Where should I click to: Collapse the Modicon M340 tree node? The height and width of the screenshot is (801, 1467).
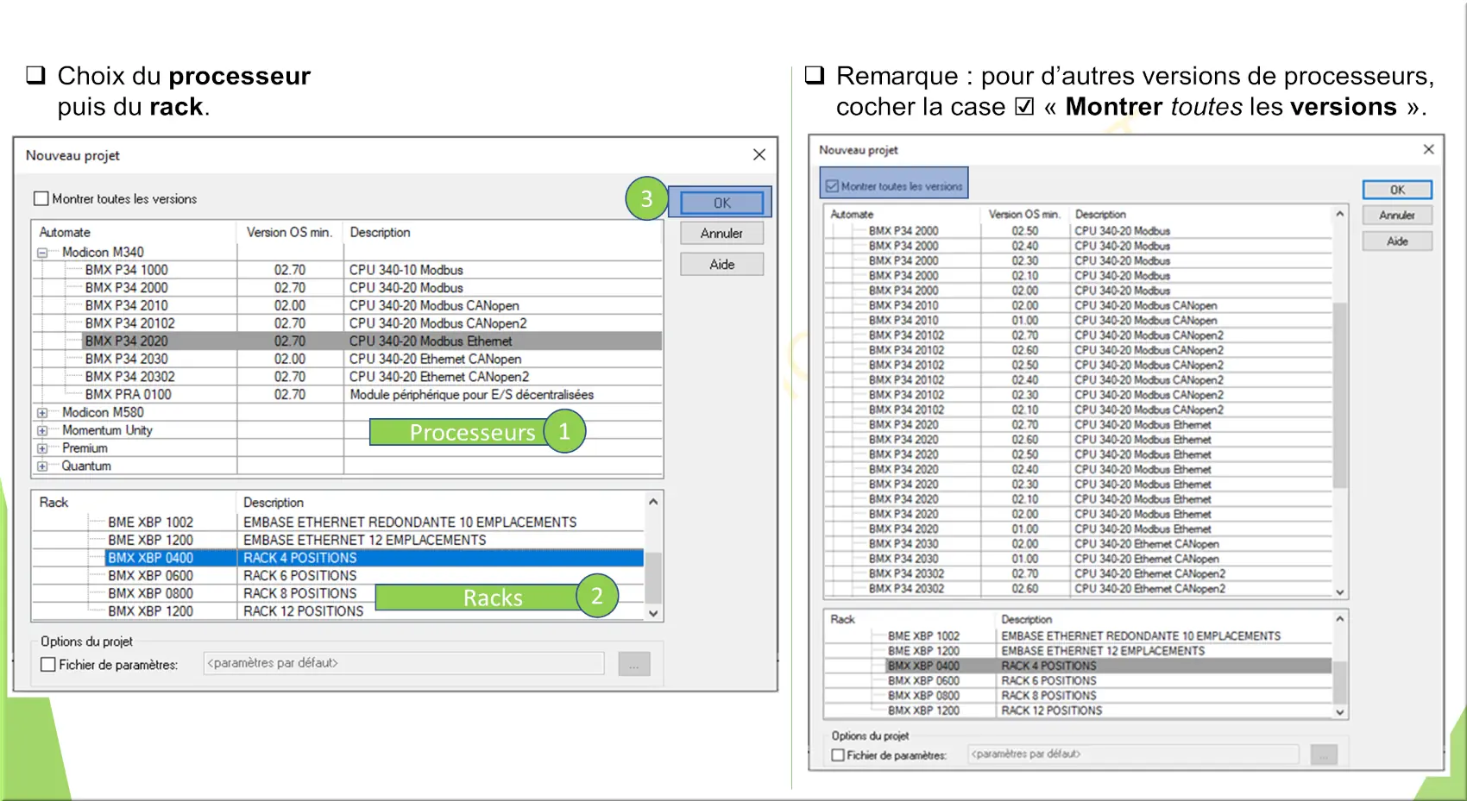point(42,253)
